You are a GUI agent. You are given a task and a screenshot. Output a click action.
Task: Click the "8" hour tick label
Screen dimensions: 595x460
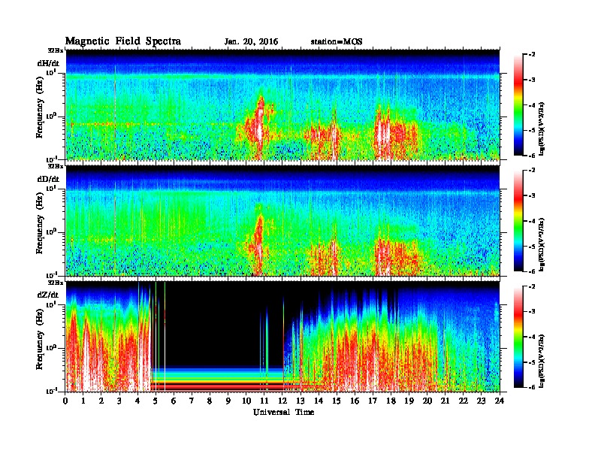(210, 401)
